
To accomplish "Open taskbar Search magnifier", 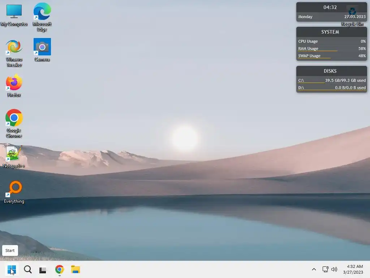I will (27, 269).
